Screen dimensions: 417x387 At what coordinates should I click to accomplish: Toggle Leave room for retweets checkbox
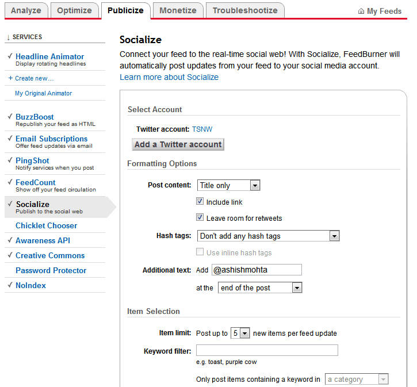point(200,217)
